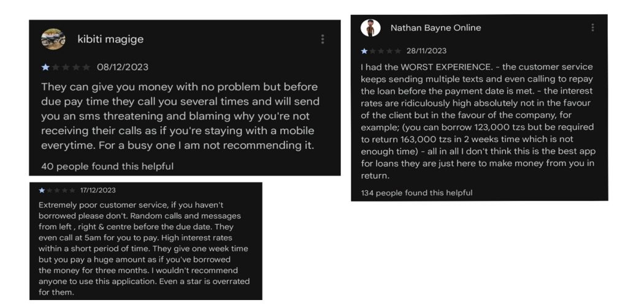Click the last grey star in Nathan Bayne's rating
The image size is (628, 308).
(397, 51)
